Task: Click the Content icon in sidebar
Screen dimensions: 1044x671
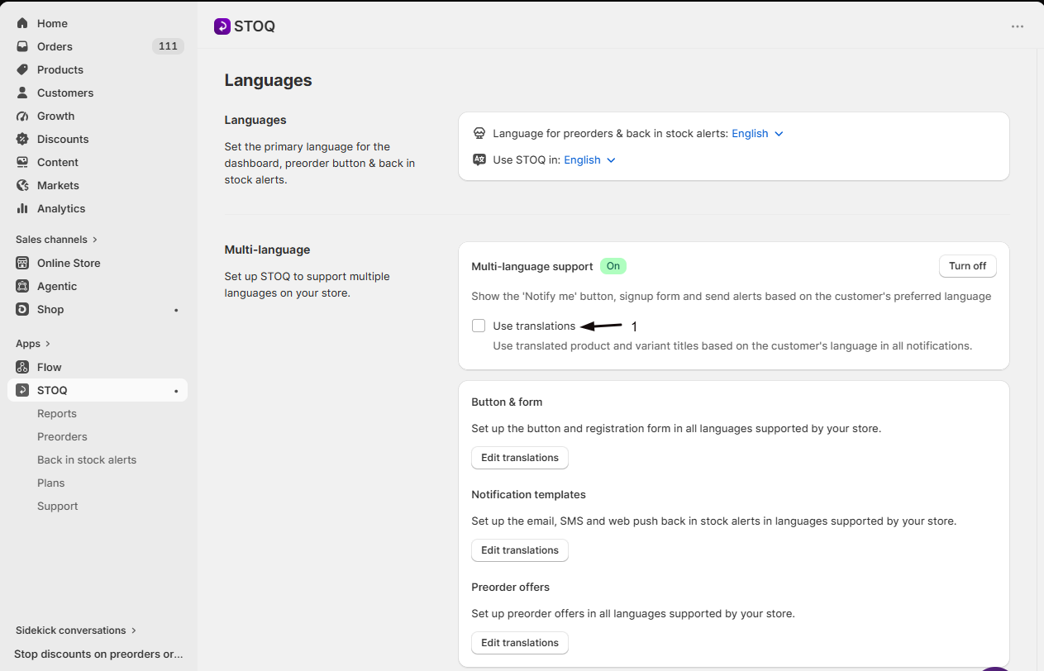Action: (22, 162)
